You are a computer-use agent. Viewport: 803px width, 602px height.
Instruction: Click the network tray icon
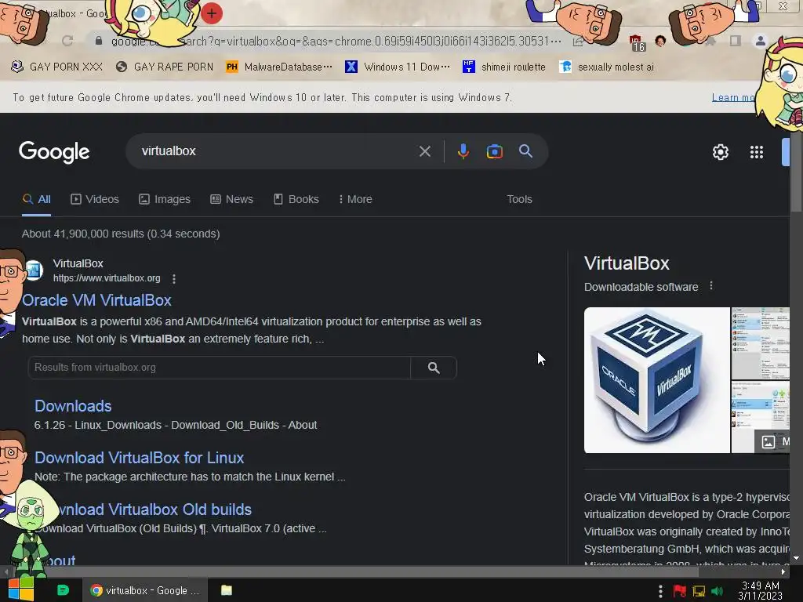click(x=699, y=591)
